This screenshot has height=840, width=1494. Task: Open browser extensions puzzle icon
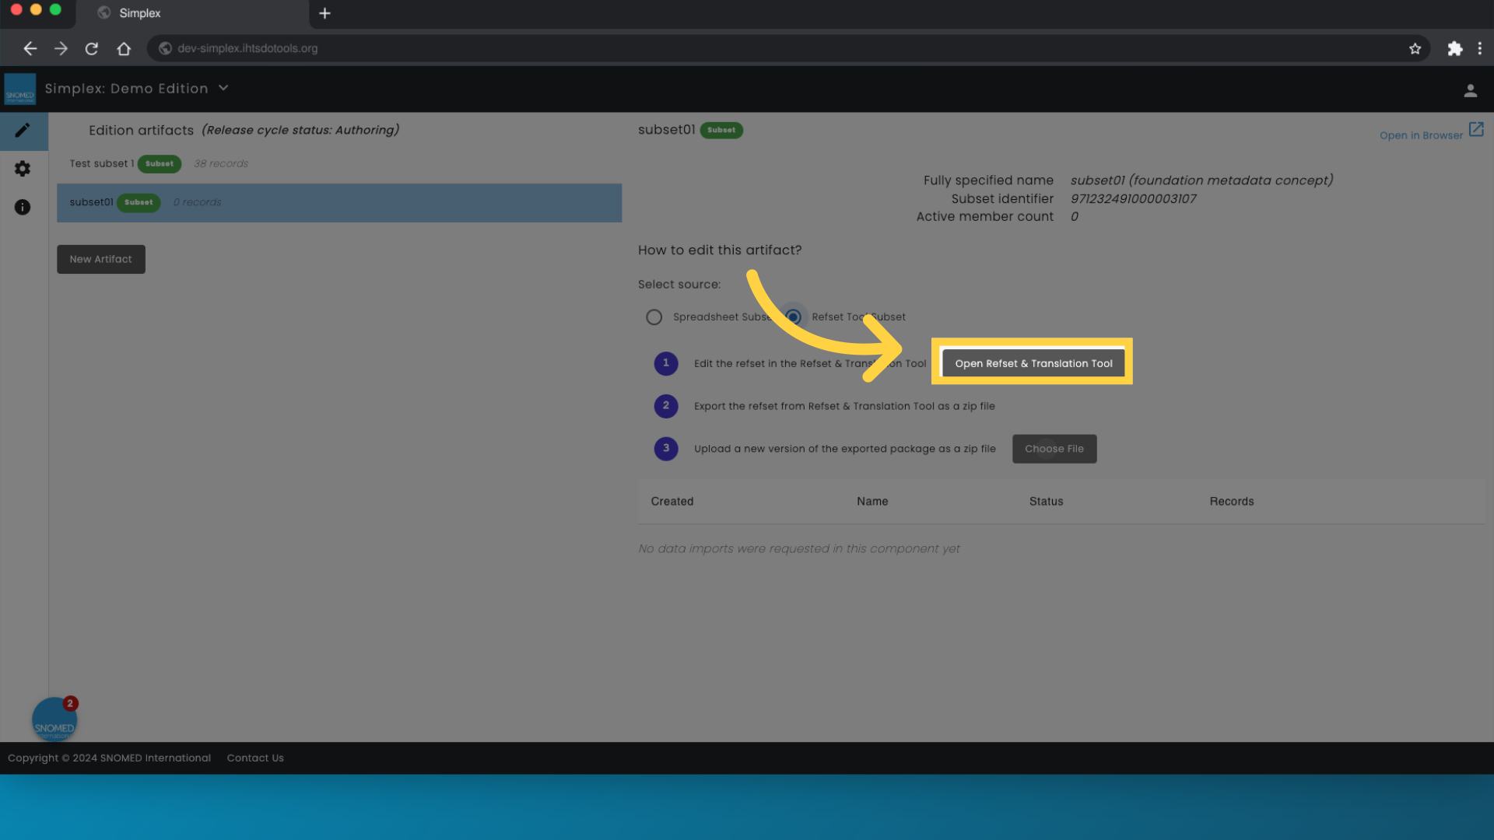point(1454,48)
